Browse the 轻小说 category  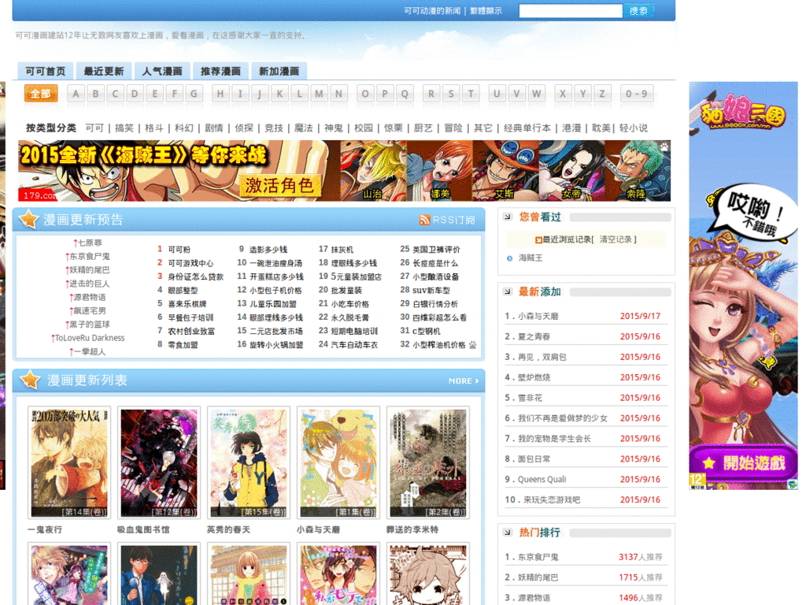[634, 128]
